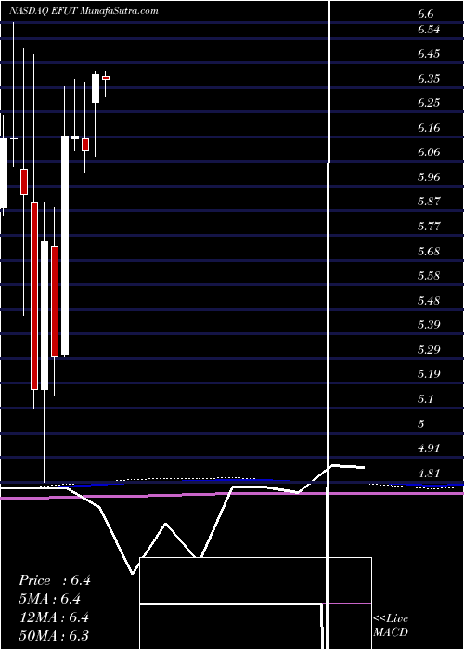This screenshot has width=464, height=650.
Task: Click the 6.06 price axis label
Action: [429, 152]
